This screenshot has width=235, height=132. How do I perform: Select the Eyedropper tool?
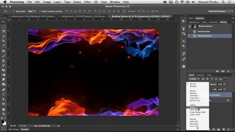(3, 45)
